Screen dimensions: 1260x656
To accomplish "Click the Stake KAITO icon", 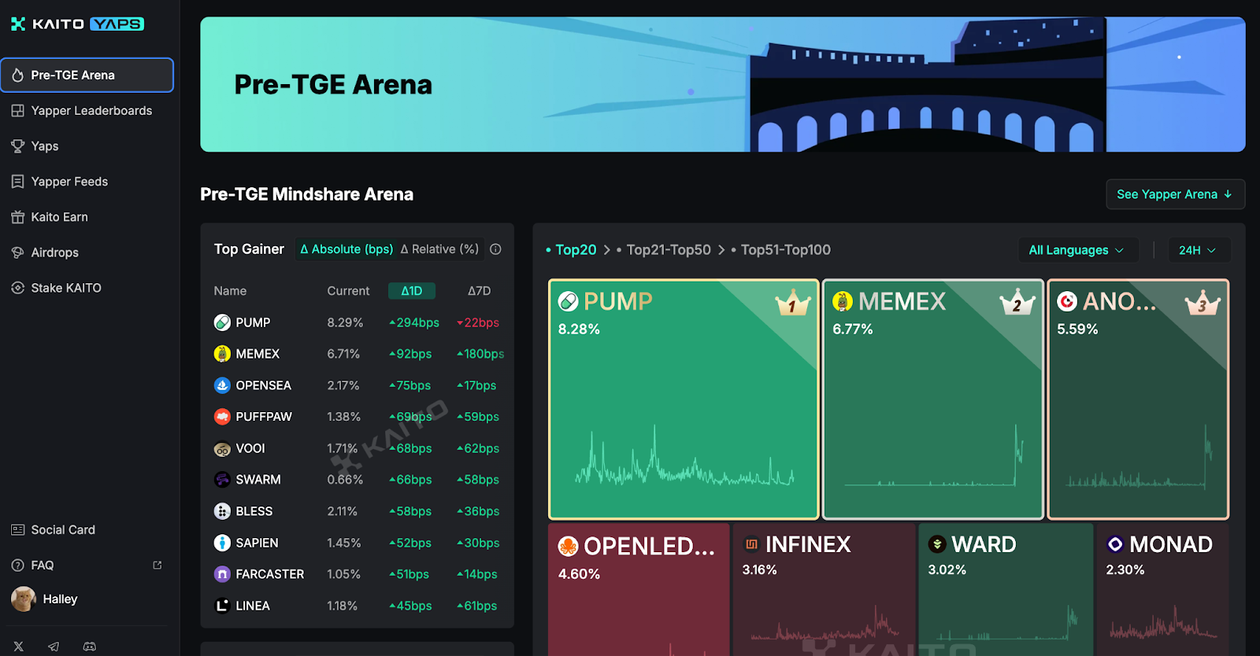I will [17, 288].
